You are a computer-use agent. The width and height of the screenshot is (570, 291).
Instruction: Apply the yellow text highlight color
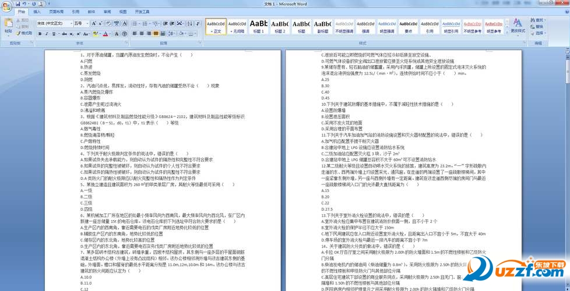96,34
